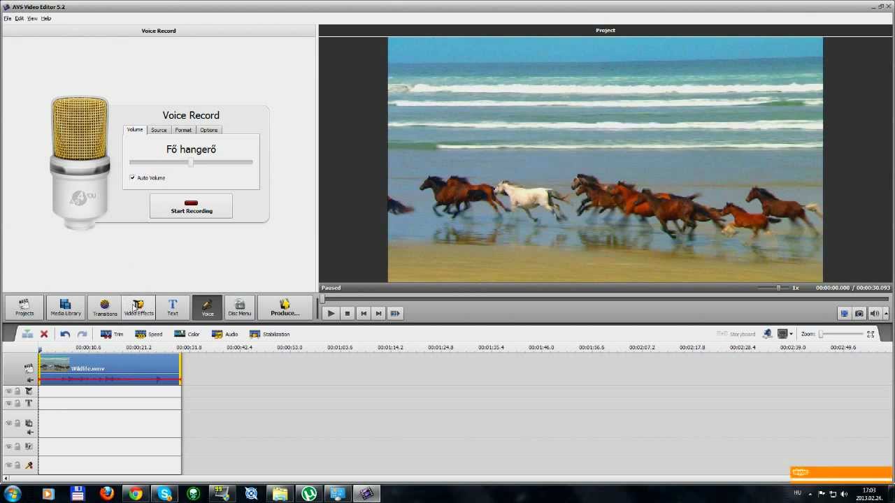Delete the selected timeline object (red X)
Image resolution: width=895 pixels, height=503 pixels.
pyautogui.click(x=44, y=334)
